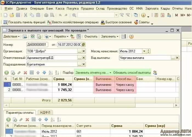Viewport: 192px width, 137px height.
Task: Delete row red X in Параметры оплаты toolbar
Action: [x=27, y=119]
